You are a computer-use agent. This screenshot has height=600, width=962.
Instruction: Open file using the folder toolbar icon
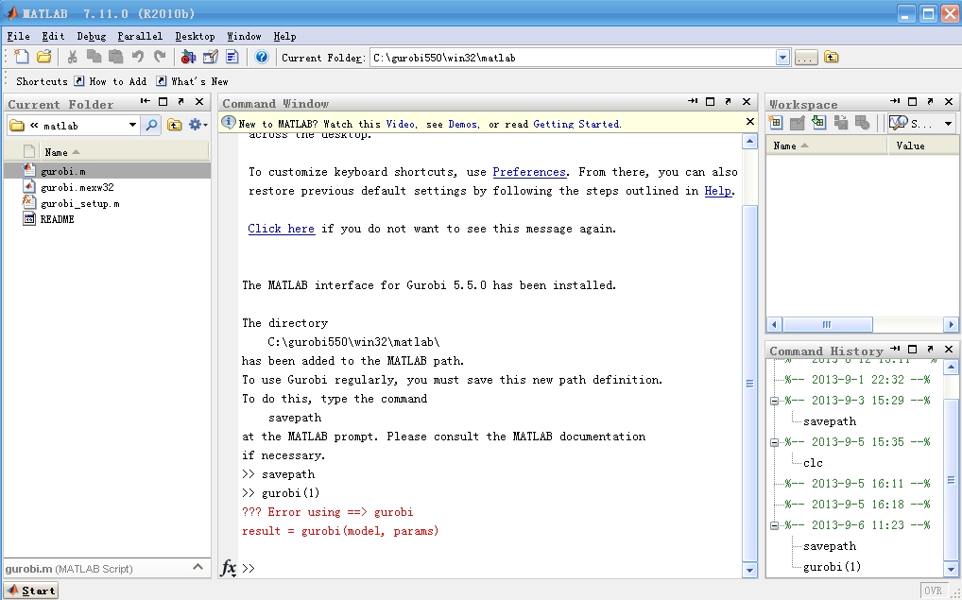pos(43,57)
